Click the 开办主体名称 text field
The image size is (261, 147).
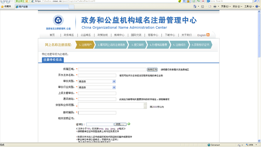97,75
